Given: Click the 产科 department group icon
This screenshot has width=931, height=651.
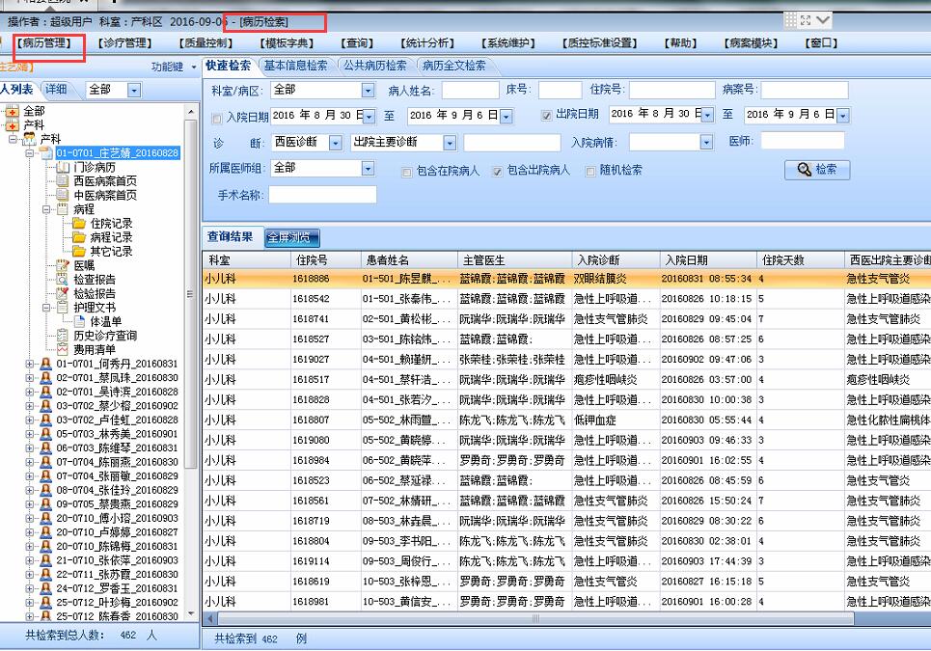Looking at the screenshot, I should [29, 139].
